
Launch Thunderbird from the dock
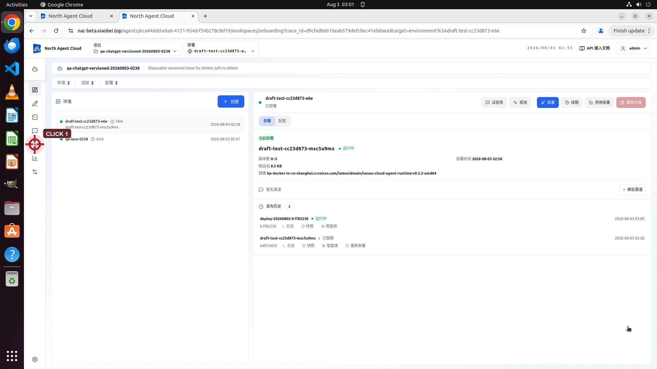click(x=12, y=45)
